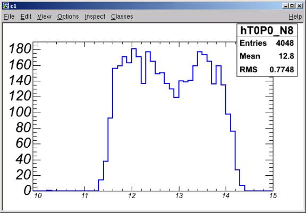306x213 pixels.
Task: Open the Inspect menu
Action: click(x=95, y=16)
